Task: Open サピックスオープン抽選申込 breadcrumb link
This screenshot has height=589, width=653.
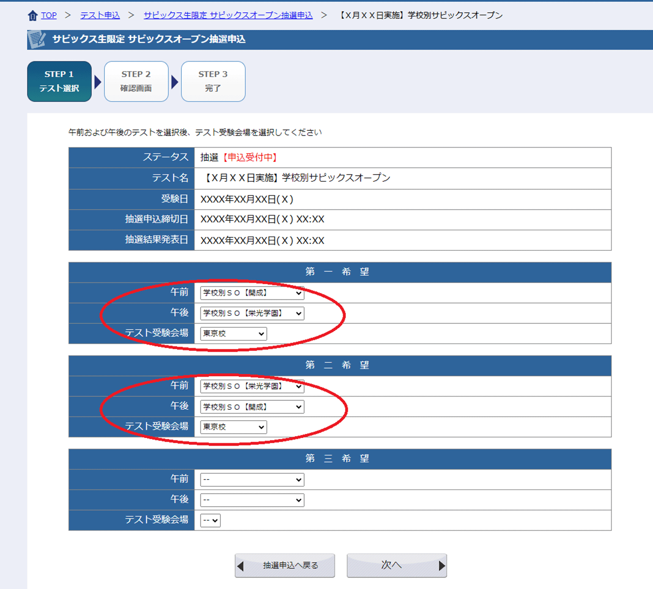Action: point(228,16)
